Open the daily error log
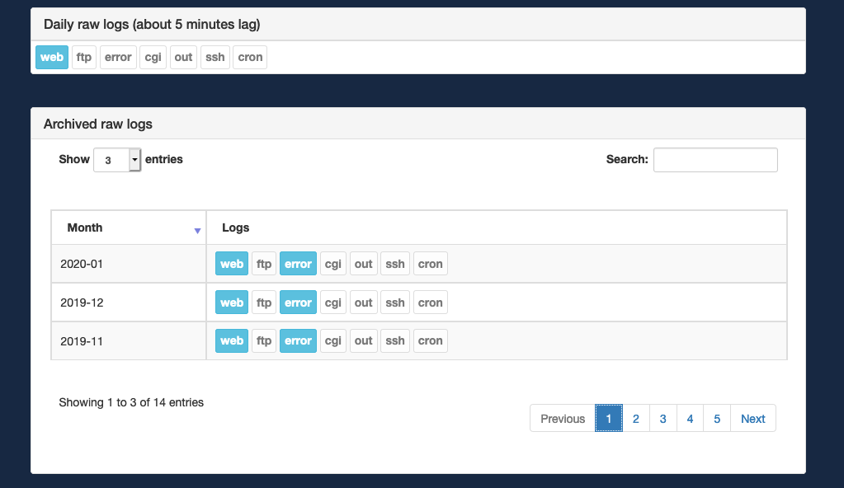844x488 pixels. point(117,57)
